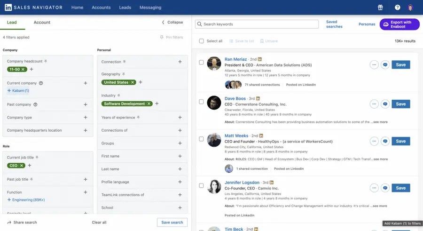This screenshot has height=231, width=423.
Task: Add another company headcount value
Action: [x=31, y=69]
